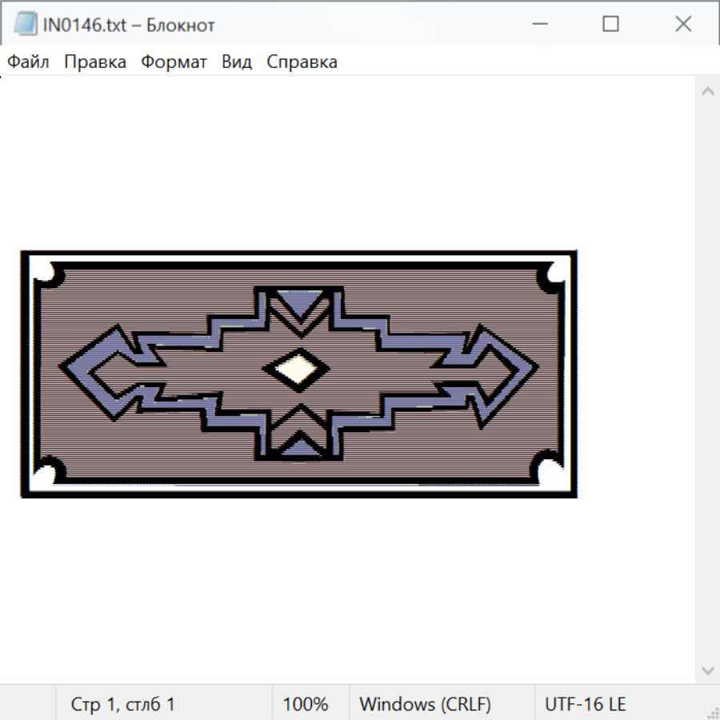This screenshot has width=720, height=720.
Task: Click the middle of the vertical scrollbar track
Action: pyautogui.click(x=707, y=380)
